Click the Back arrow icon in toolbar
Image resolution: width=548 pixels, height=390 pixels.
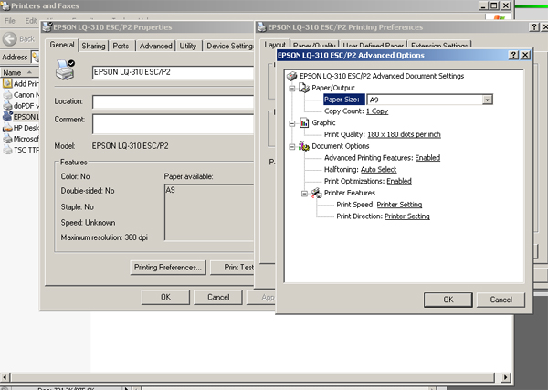(x=9, y=38)
